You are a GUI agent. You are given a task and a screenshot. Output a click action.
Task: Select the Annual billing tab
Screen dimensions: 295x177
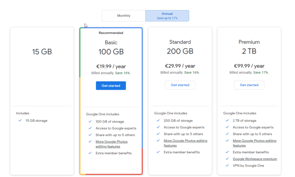(167, 16)
